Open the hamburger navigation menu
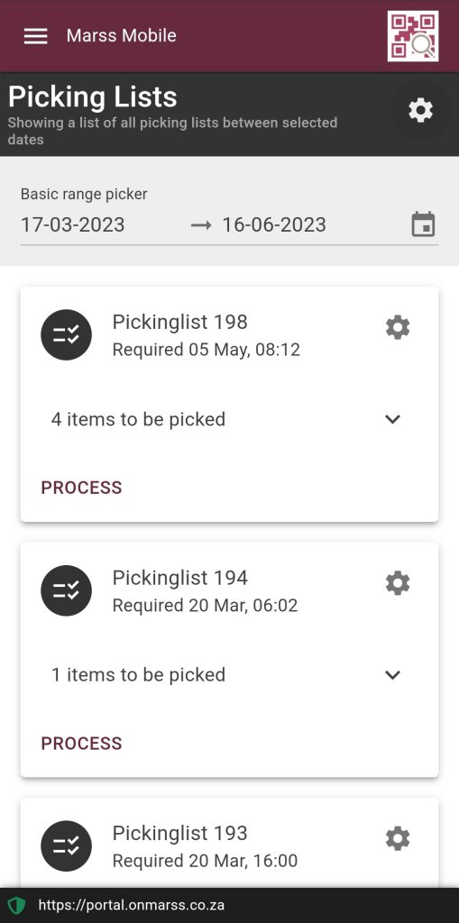This screenshot has height=923, width=459. click(x=35, y=36)
